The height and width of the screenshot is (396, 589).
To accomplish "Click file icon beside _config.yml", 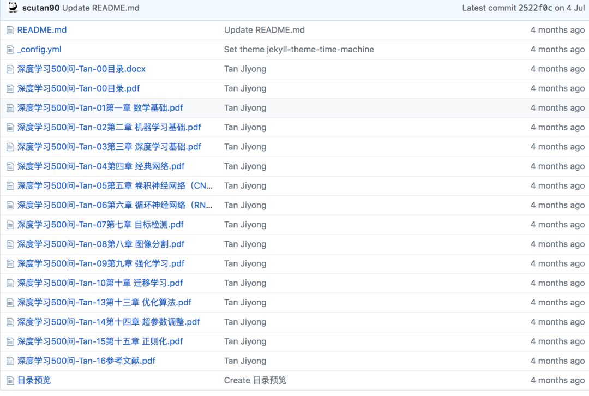I will pyautogui.click(x=10, y=50).
